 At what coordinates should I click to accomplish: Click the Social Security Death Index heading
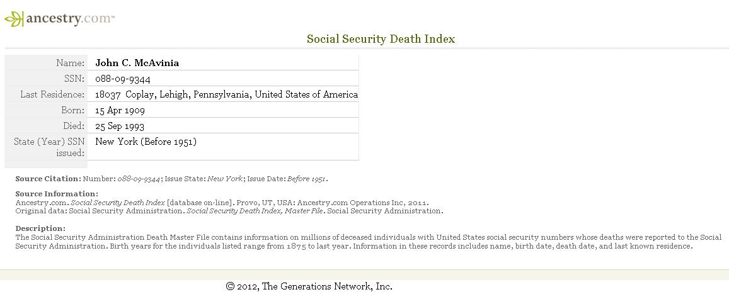[381, 39]
